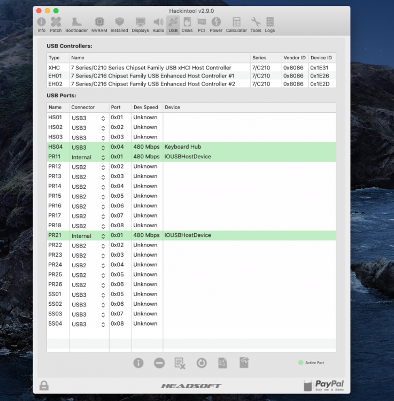Select the USB toolbar icon

pos(173,25)
